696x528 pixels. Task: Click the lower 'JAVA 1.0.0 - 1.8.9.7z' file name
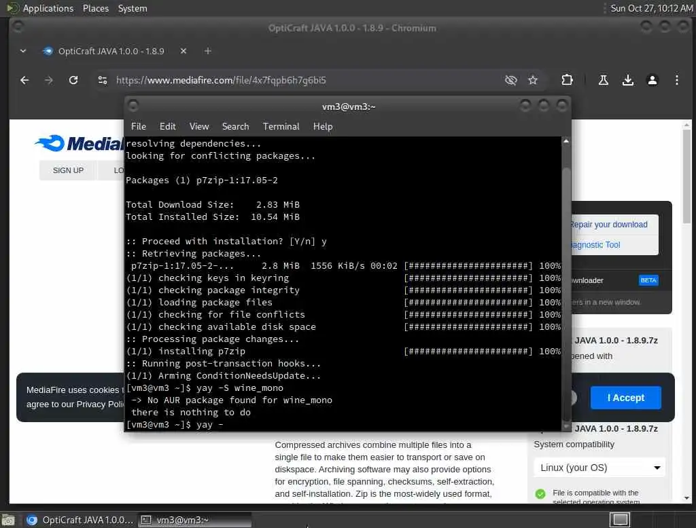616,429
